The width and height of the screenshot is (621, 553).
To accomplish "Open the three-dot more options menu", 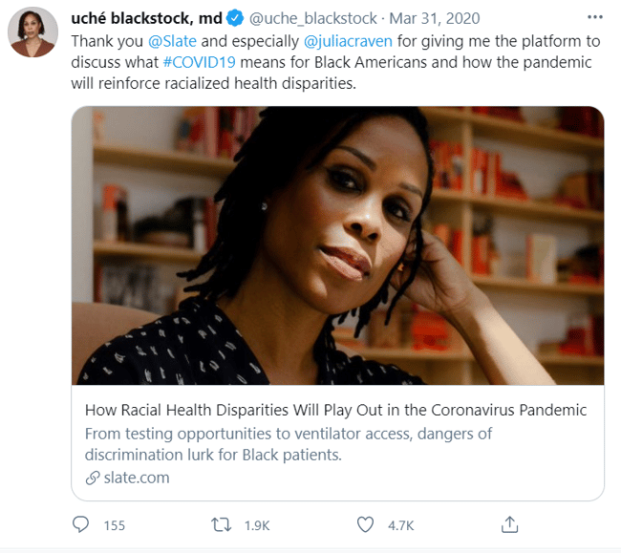I will (595, 17).
